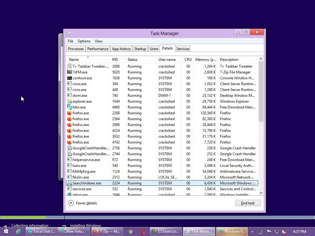The image size is (315, 236).
Task: Collapse Task Manager with Fewer details
Action: click(x=82, y=203)
